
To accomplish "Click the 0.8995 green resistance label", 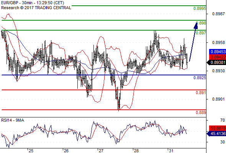I will [x=200, y=8].
